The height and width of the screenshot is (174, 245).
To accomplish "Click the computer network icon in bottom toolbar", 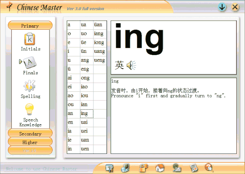I will click(125, 168).
